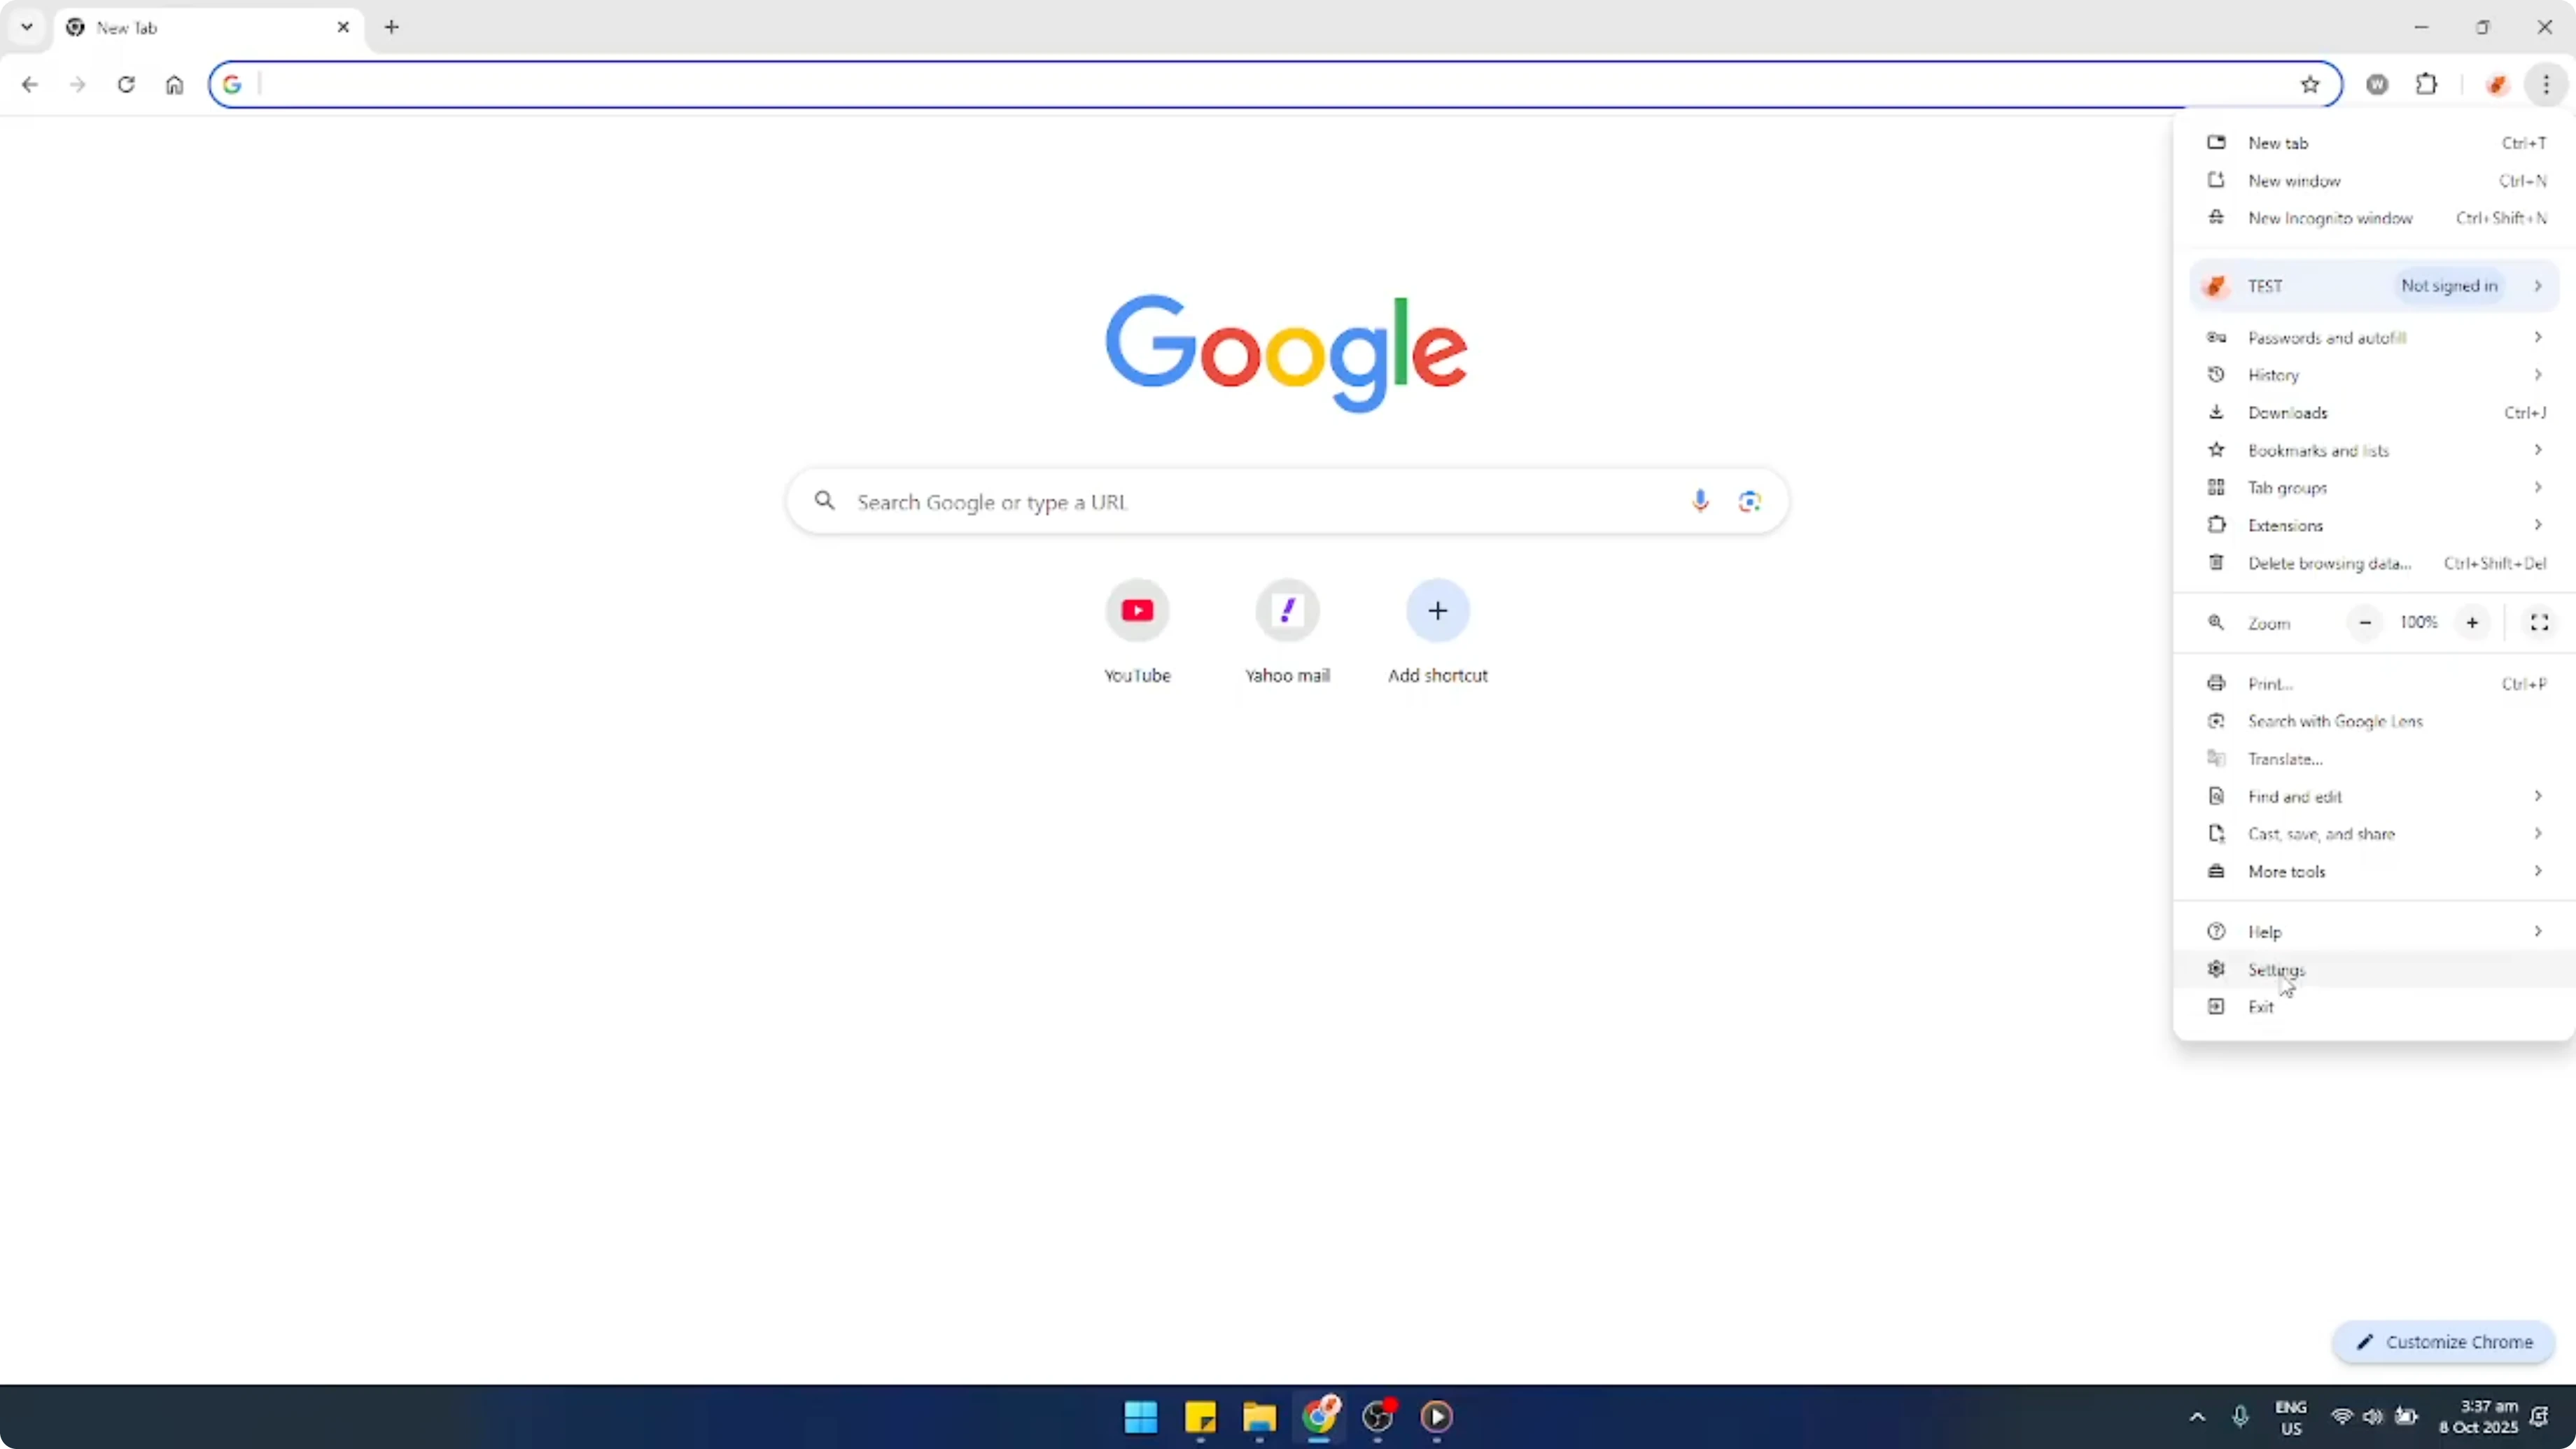
Task: Open the Windows Start menu
Action: coord(1140,1417)
